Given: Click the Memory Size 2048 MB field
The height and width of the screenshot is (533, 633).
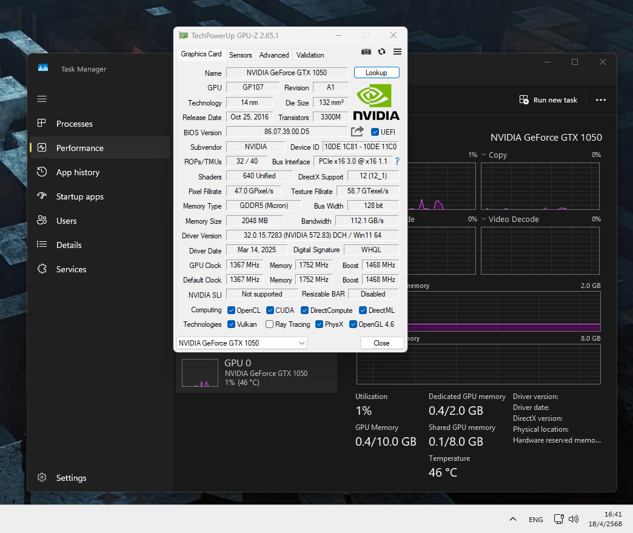Looking at the screenshot, I should 255,221.
